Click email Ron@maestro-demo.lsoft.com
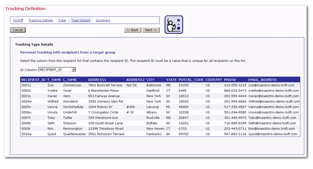 click(271, 129)
